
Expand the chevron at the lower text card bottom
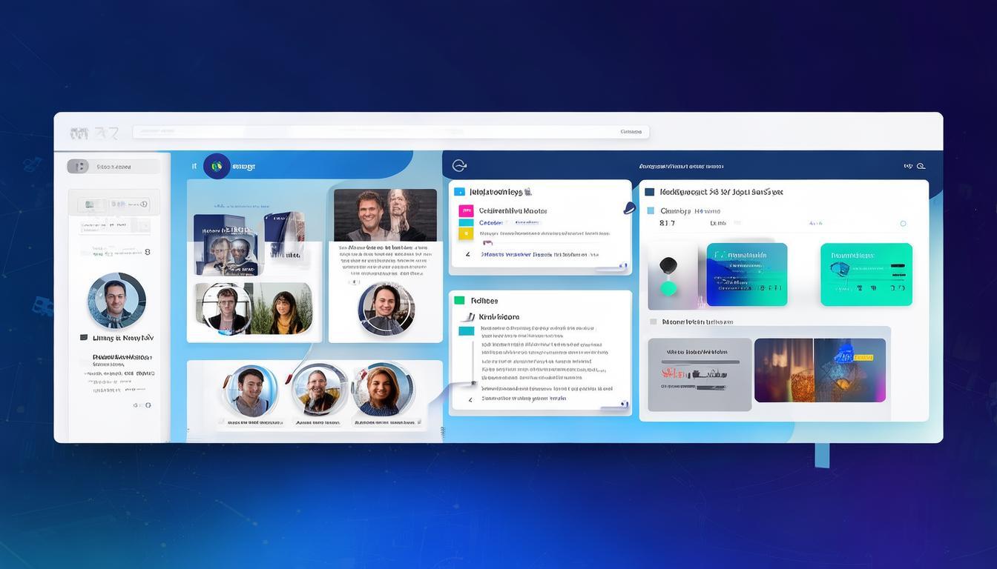[x=470, y=400]
